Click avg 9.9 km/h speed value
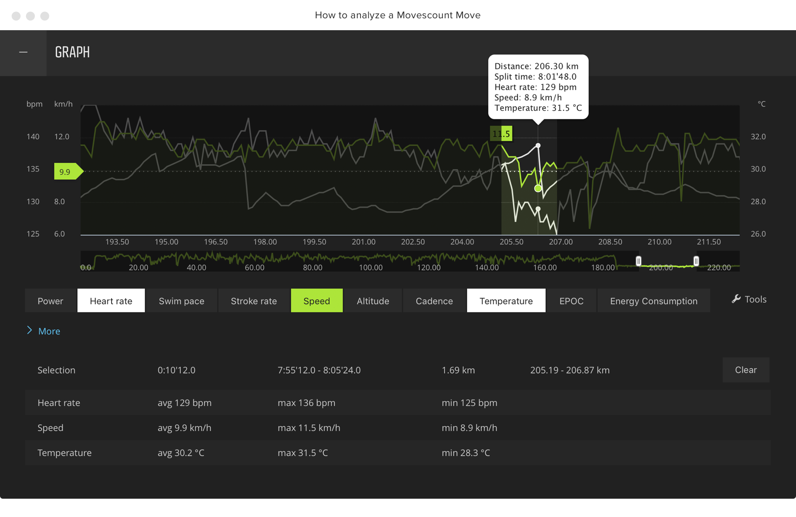This screenshot has height=517, width=796. pyautogui.click(x=184, y=428)
